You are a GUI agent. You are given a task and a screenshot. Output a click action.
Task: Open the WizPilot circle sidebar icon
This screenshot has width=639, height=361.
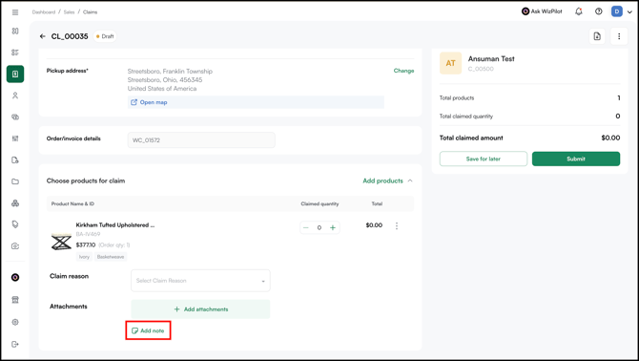click(x=15, y=277)
